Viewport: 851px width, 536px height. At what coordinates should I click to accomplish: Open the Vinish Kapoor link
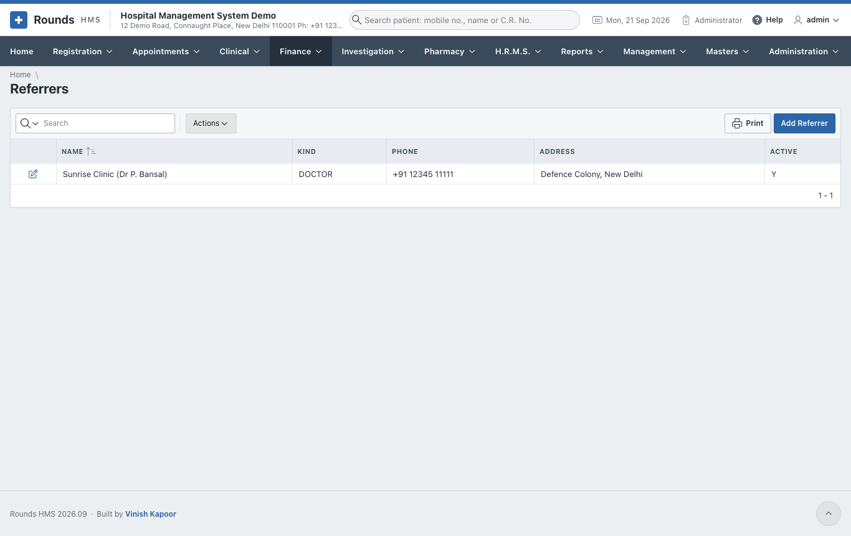[151, 514]
